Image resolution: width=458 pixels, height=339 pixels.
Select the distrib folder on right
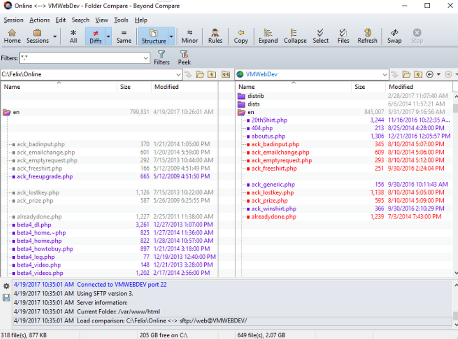[x=256, y=96]
